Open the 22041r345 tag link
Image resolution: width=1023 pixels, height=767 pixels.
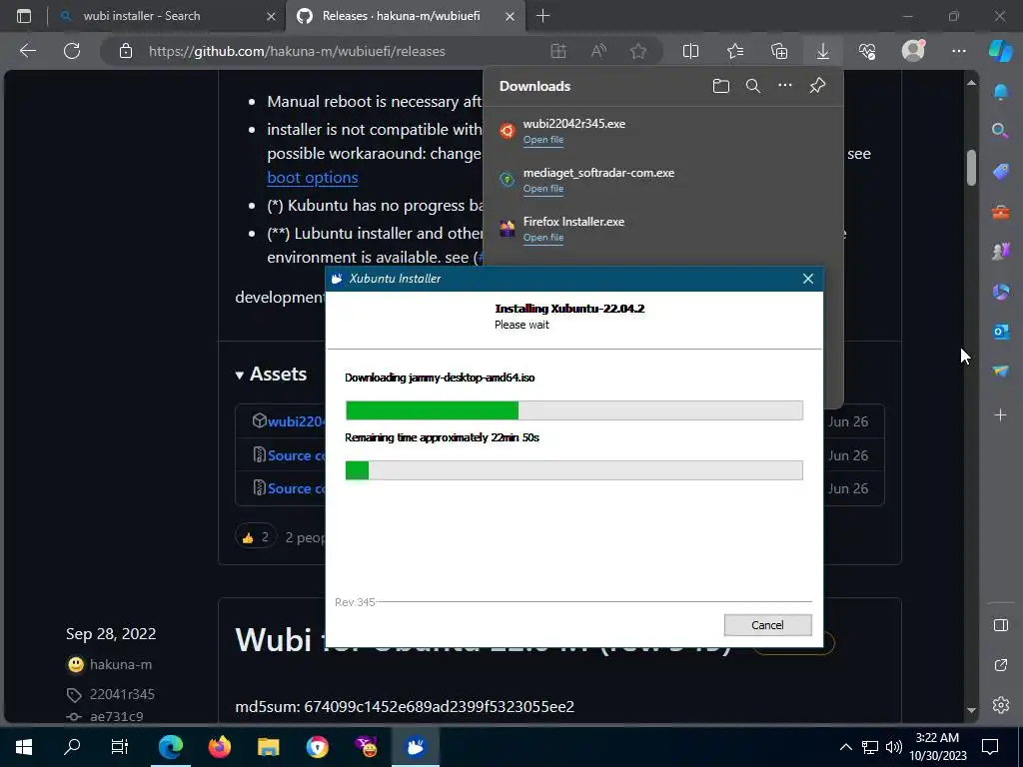coord(122,694)
